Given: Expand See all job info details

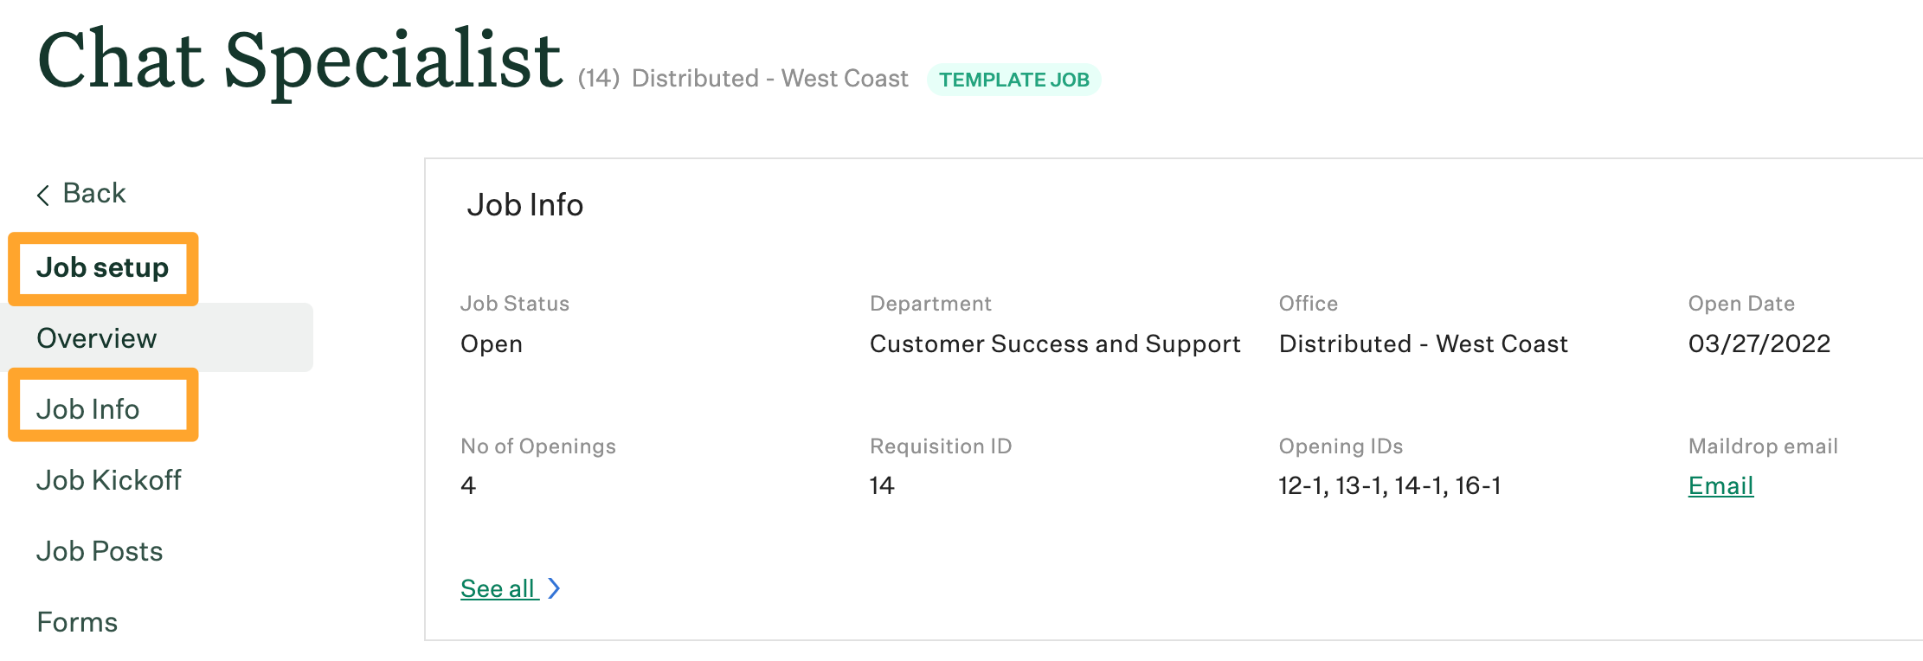Looking at the screenshot, I should pos(498,587).
